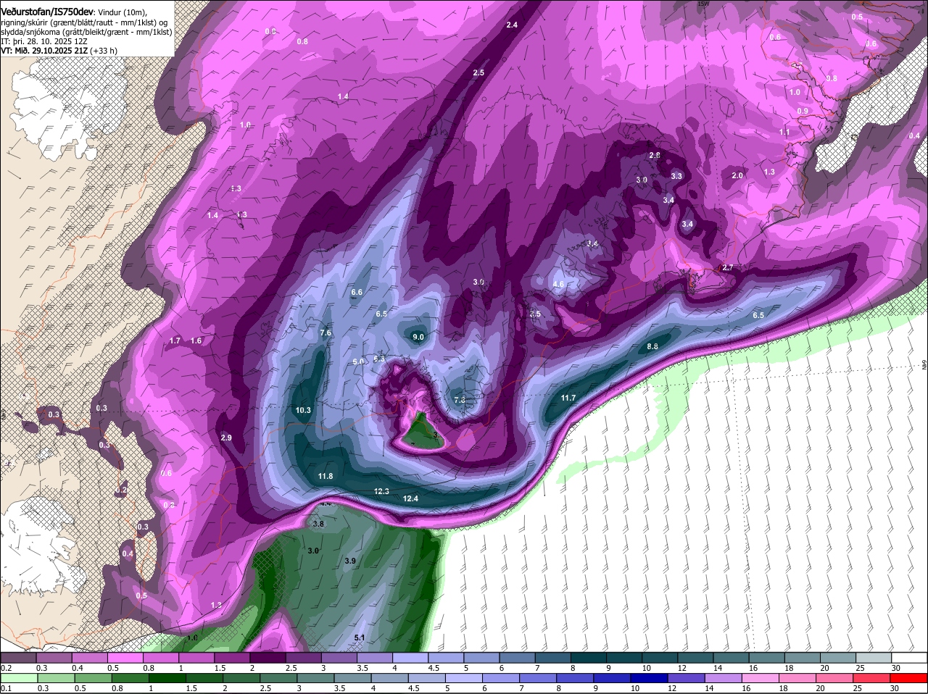Image resolution: width=928 pixels, height=694 pixels.
Task: Click the 3.3 precipitation value
Action: click(676, 176)
